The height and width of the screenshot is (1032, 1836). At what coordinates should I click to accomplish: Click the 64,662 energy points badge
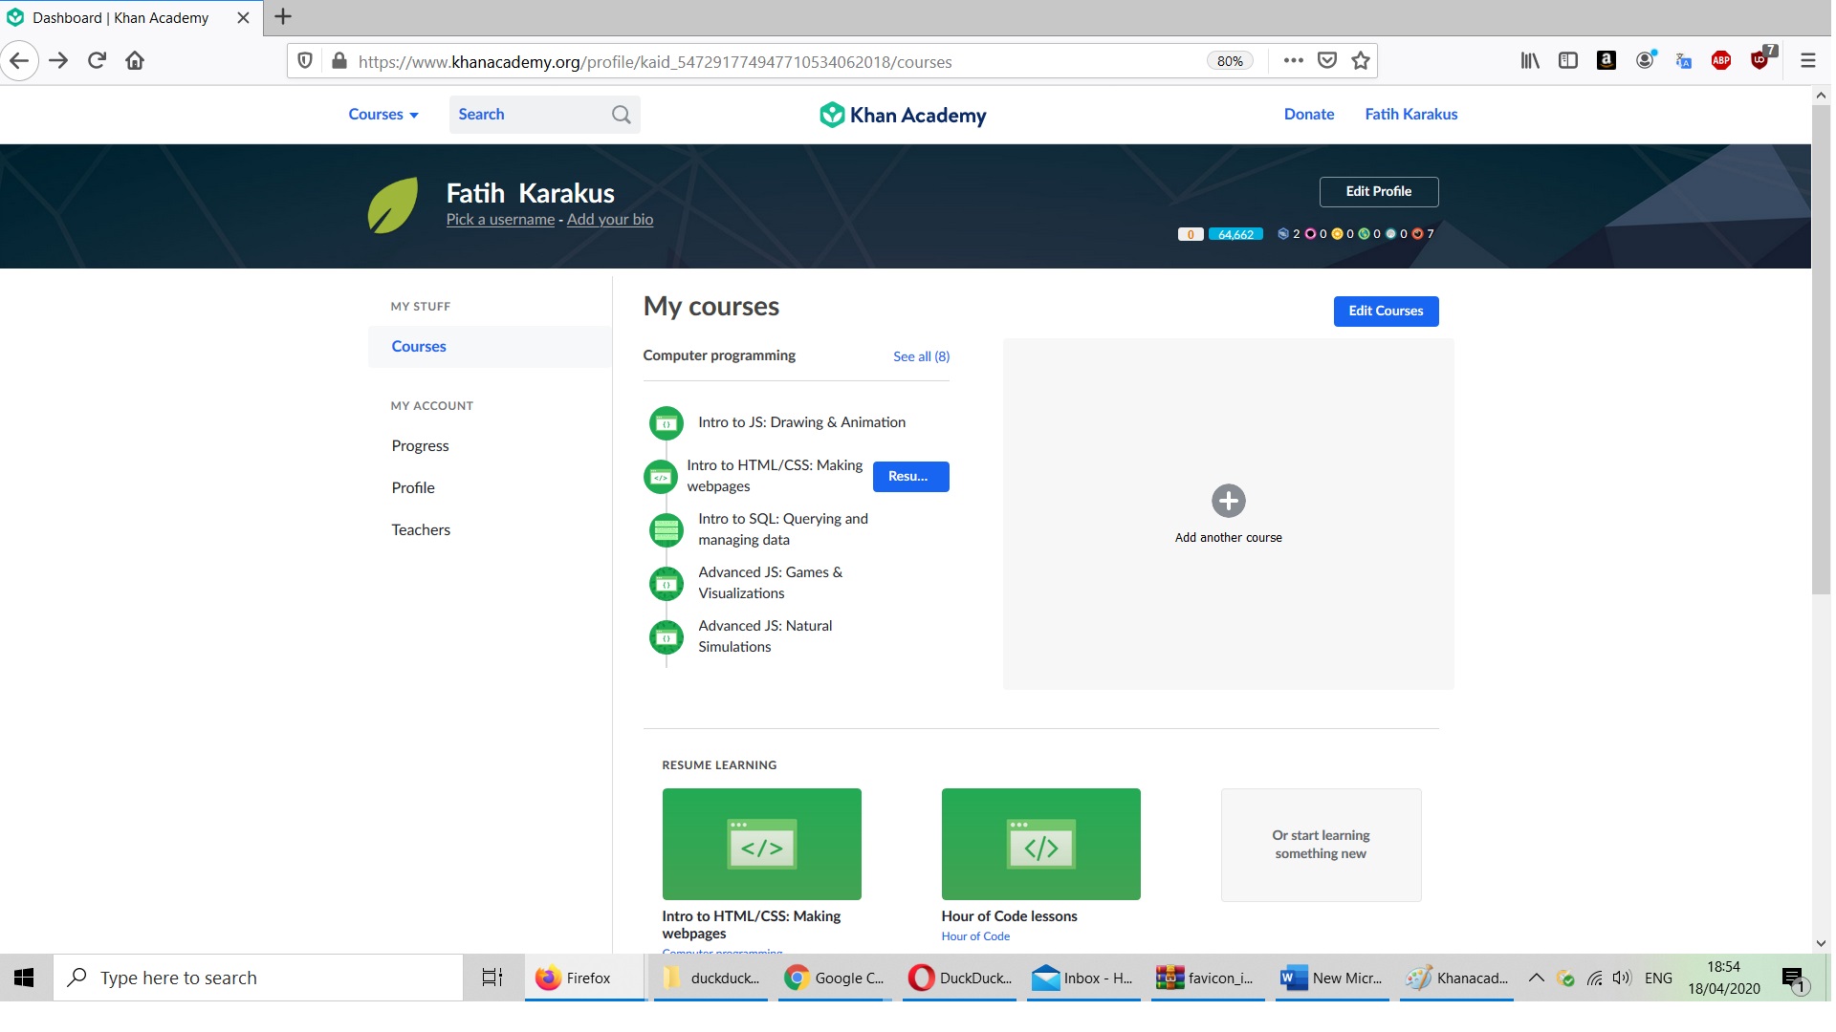point(1235,234)
